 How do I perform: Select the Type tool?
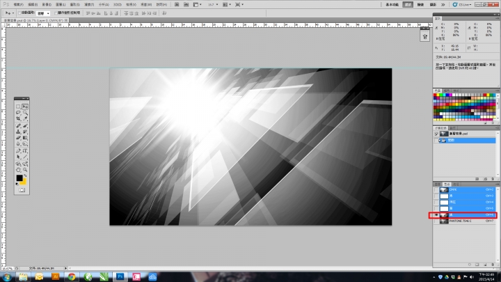click(25, 150)
